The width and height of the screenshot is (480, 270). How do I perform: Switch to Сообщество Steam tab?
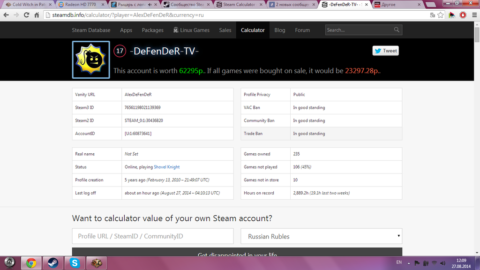point(186,5)
